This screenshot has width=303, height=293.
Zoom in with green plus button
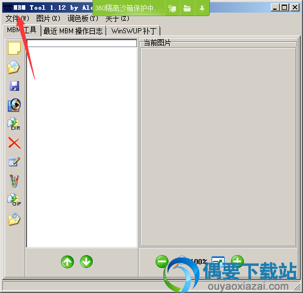(x=237, y=261)
